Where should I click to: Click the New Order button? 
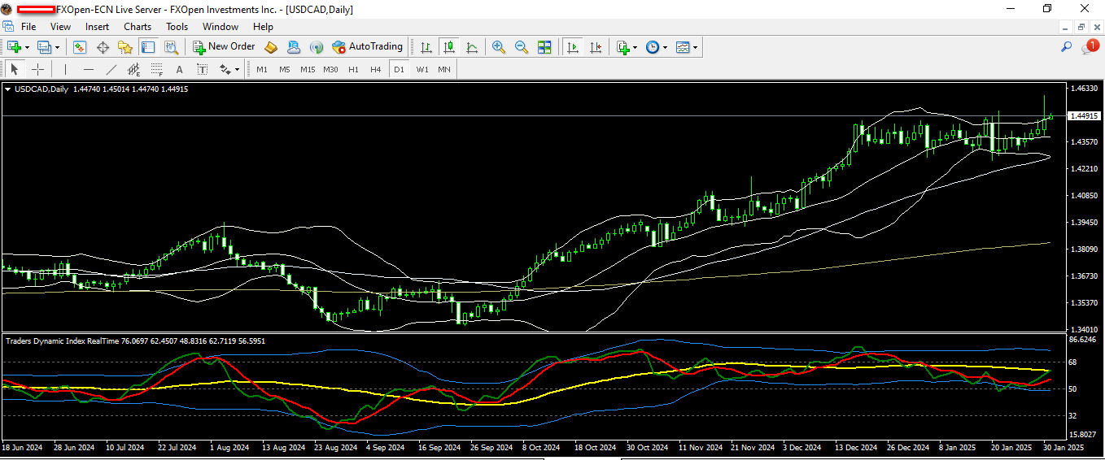click(x=224, y=47)
